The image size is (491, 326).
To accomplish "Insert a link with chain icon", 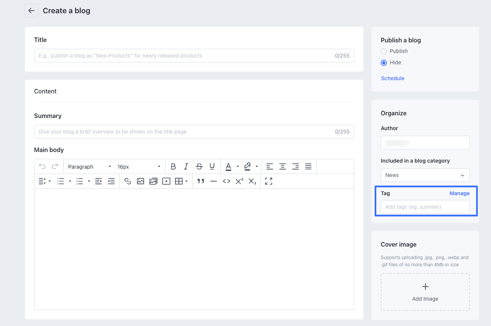I will (128, 182).
